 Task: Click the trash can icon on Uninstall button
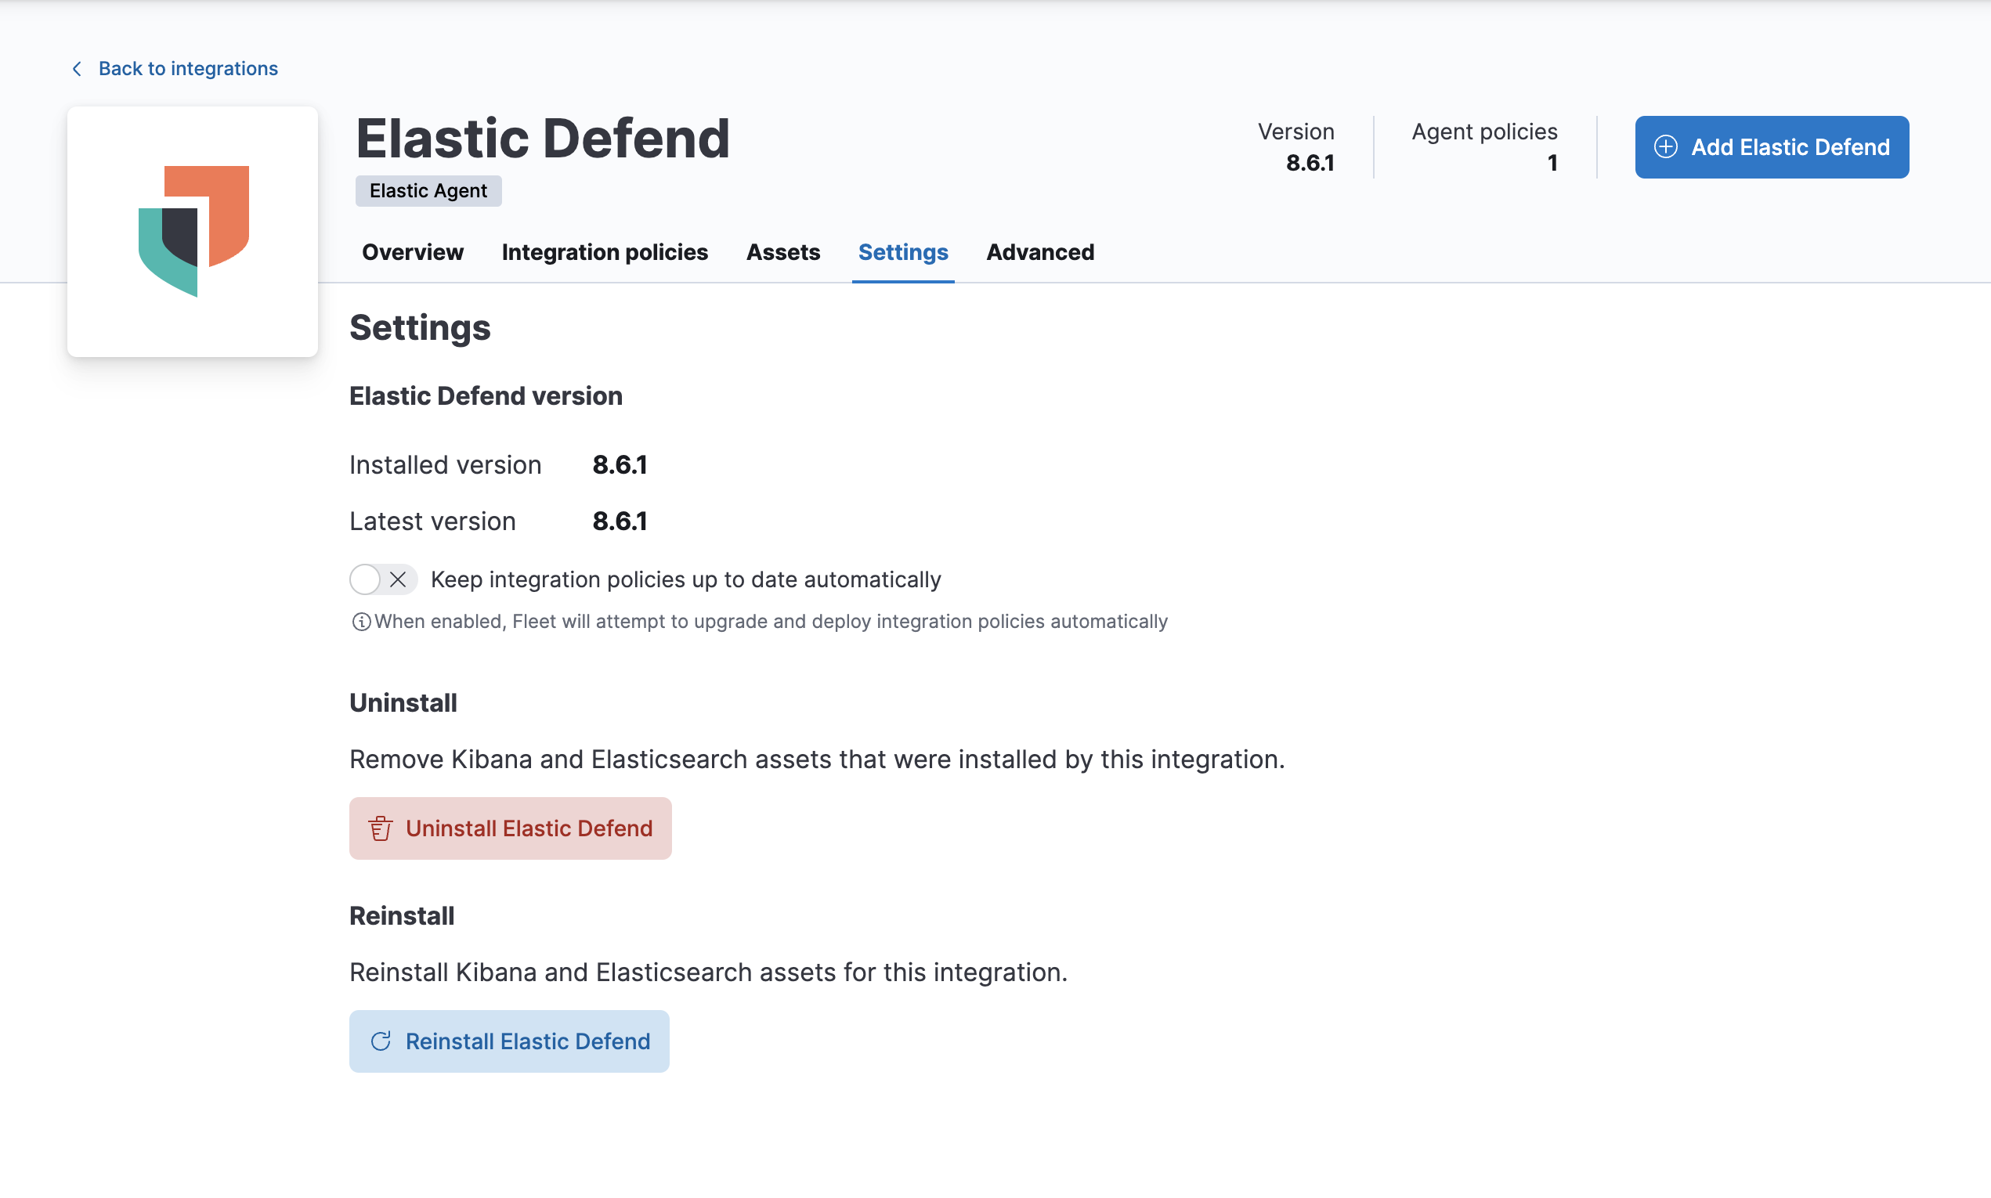381,828
